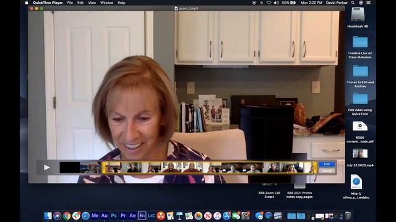Select the Macintosh HD drive icon

(358, 15)
